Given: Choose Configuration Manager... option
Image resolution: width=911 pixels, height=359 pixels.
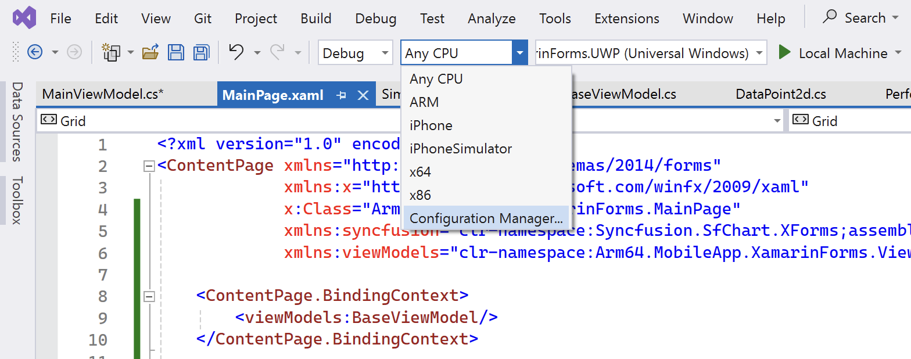Looking at the screenshot, I should 486,218.
